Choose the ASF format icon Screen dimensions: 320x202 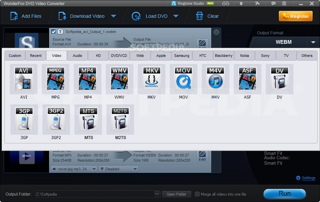[x=248, y=79]
